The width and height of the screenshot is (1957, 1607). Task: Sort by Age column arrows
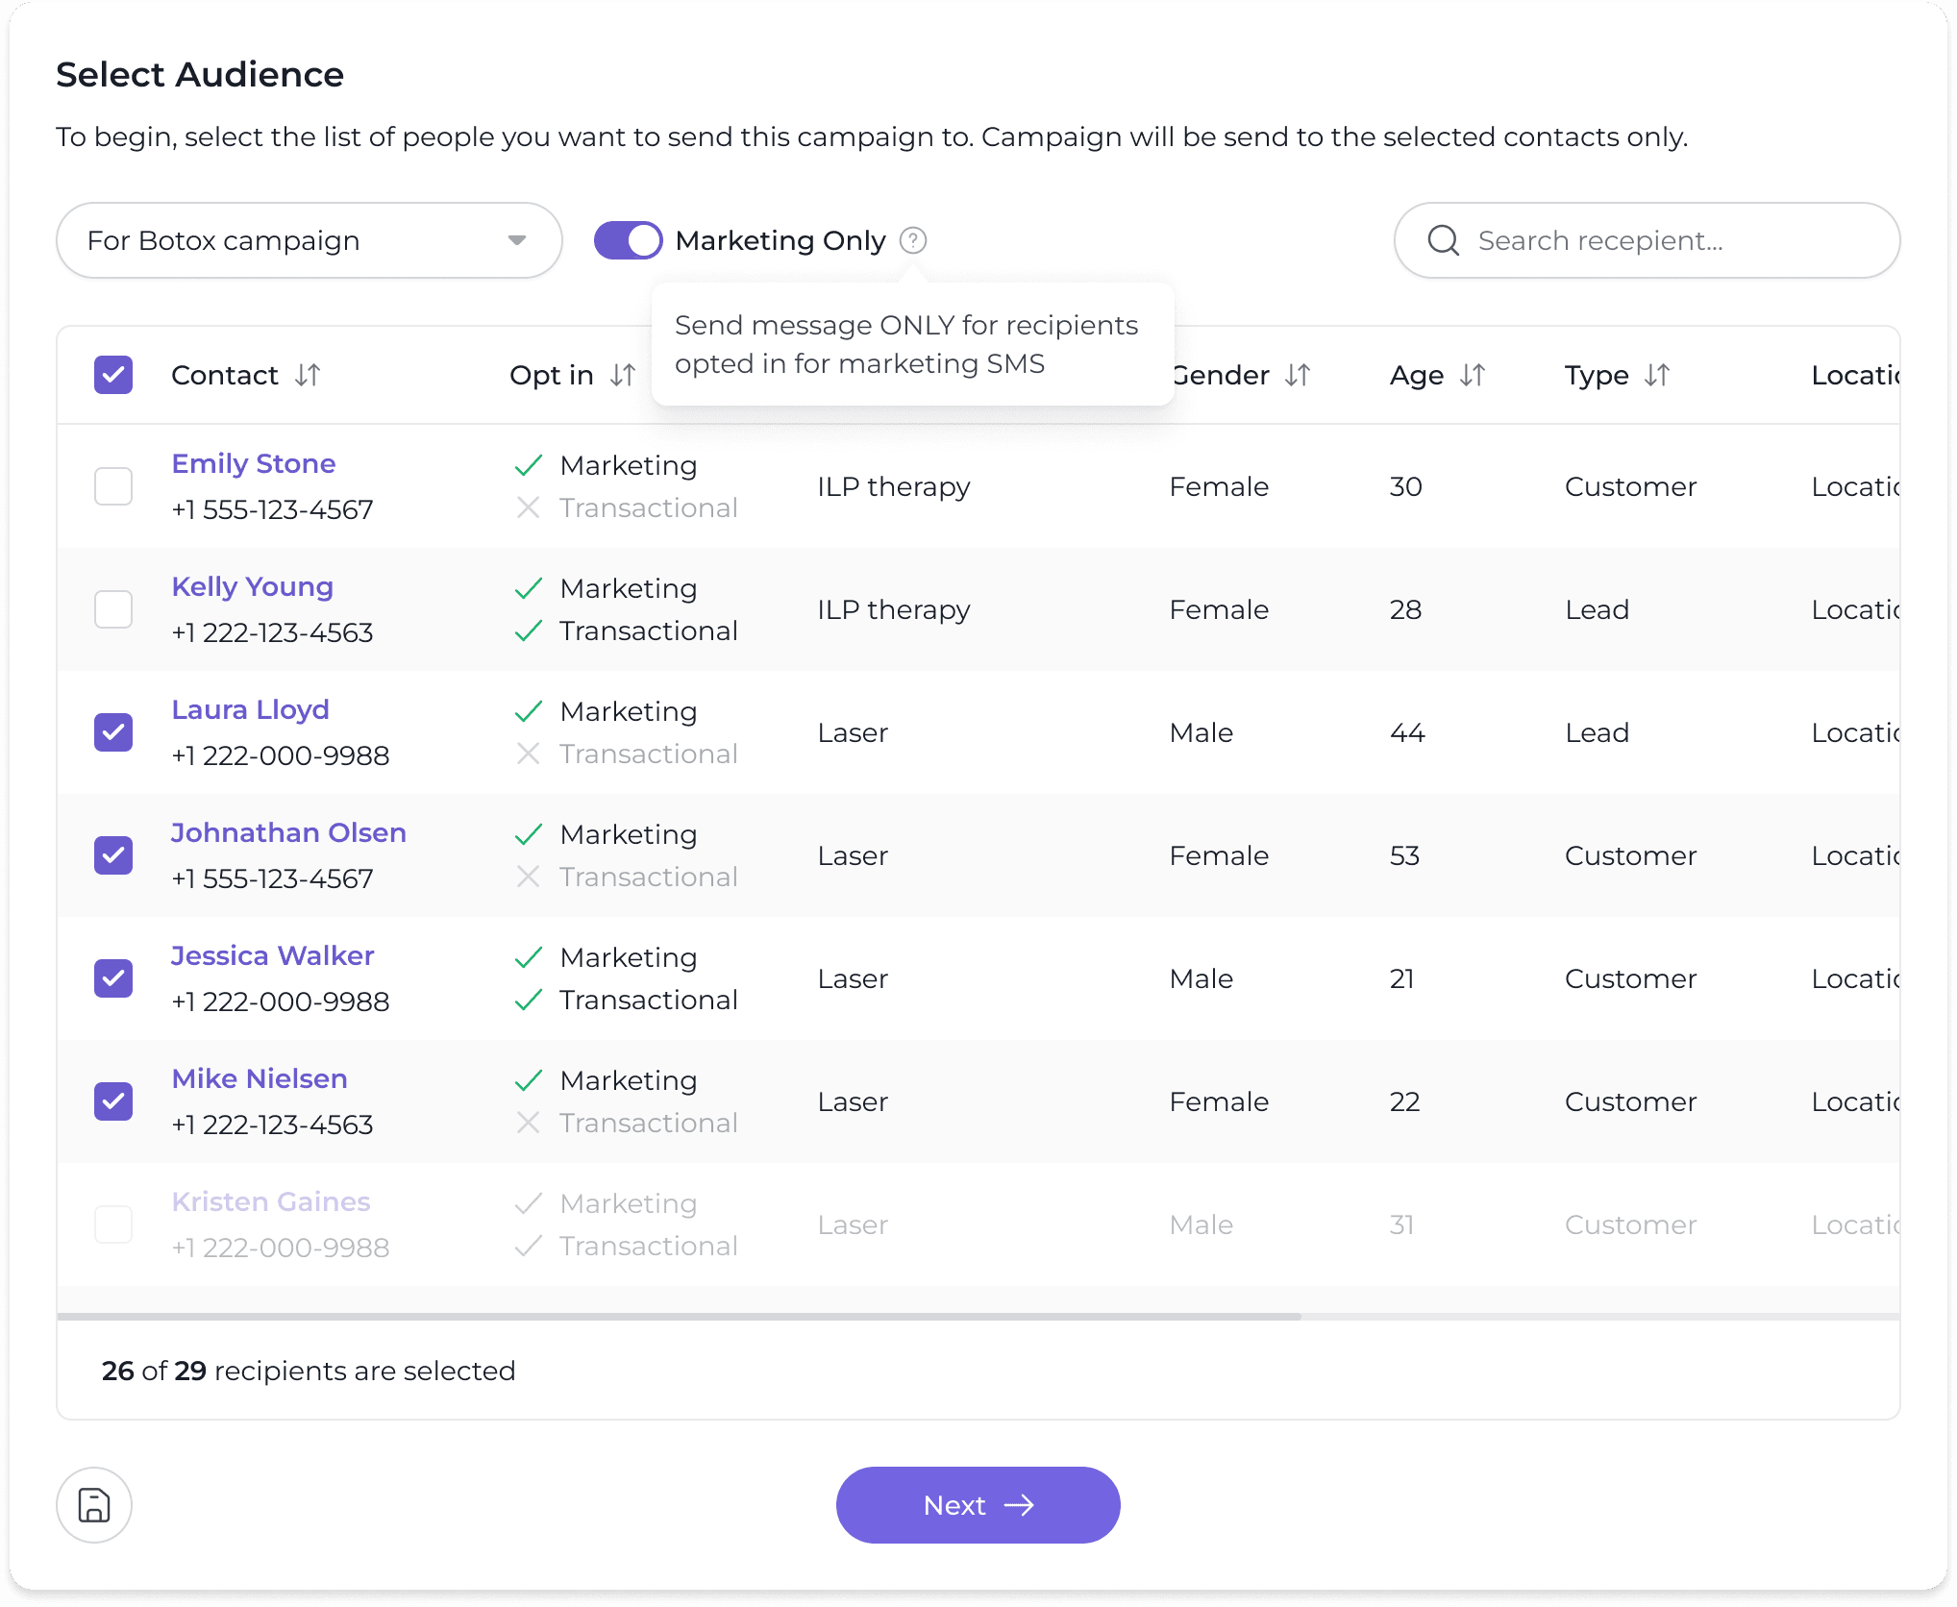[x=1472, y=375]
